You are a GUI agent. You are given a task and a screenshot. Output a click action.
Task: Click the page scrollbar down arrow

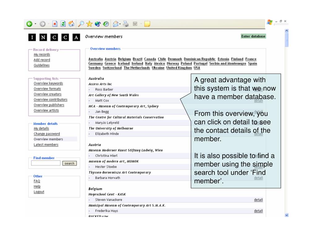(286, 215)
